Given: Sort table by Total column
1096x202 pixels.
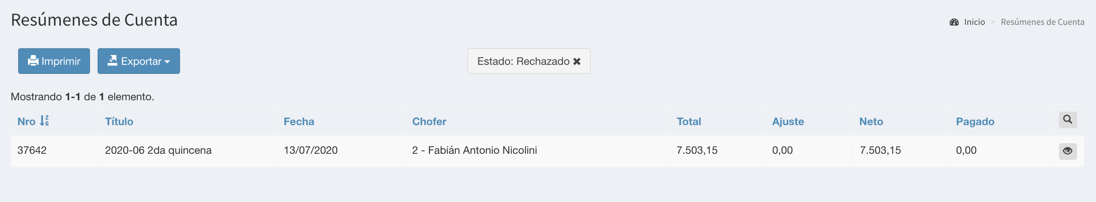Looking at the screenshot, I should coord(688,122).
